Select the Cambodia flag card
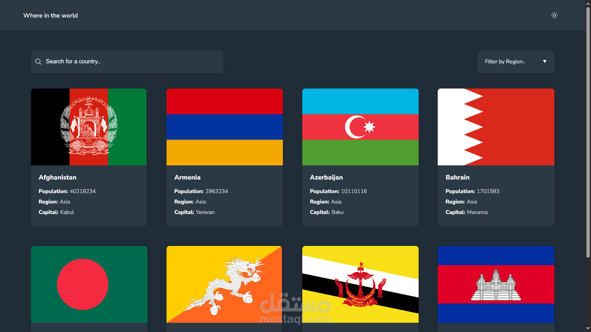 [x=496, y=284]
